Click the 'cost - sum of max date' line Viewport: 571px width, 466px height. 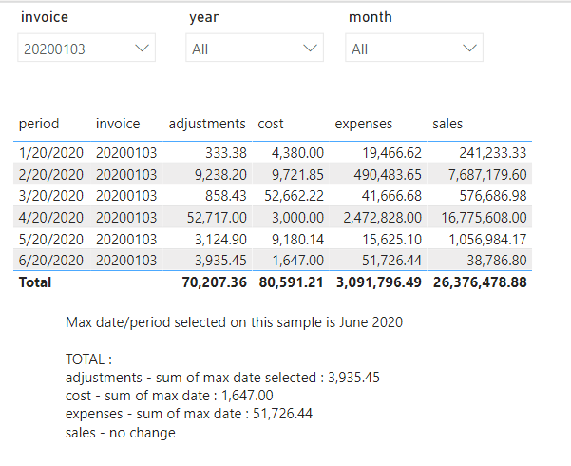click(x=169, y=396)
